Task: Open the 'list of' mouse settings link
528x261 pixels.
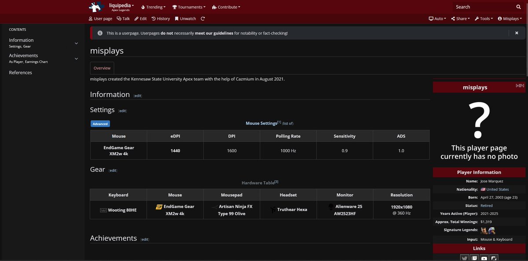Action: coord(288,124)
